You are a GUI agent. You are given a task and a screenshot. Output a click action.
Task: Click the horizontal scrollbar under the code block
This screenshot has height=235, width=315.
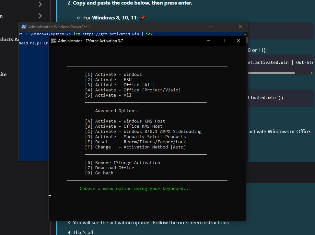(x=271, y=73)
